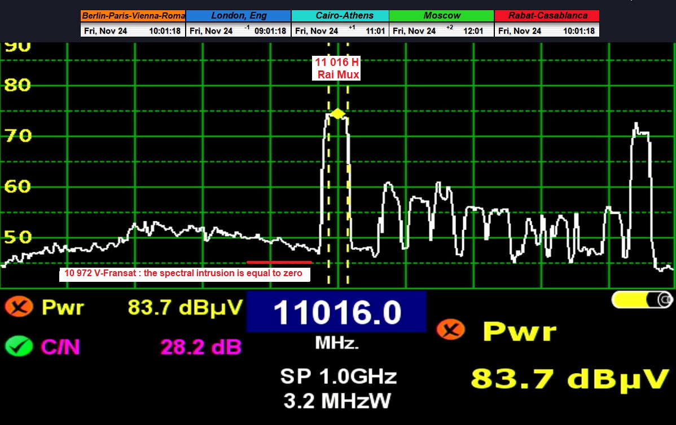Click the orange X icon beside small Pwr label

[x=18, y=308]
